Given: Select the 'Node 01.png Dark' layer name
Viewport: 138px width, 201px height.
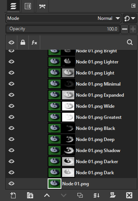Looking at the screenshot, I should click(95, 173).
